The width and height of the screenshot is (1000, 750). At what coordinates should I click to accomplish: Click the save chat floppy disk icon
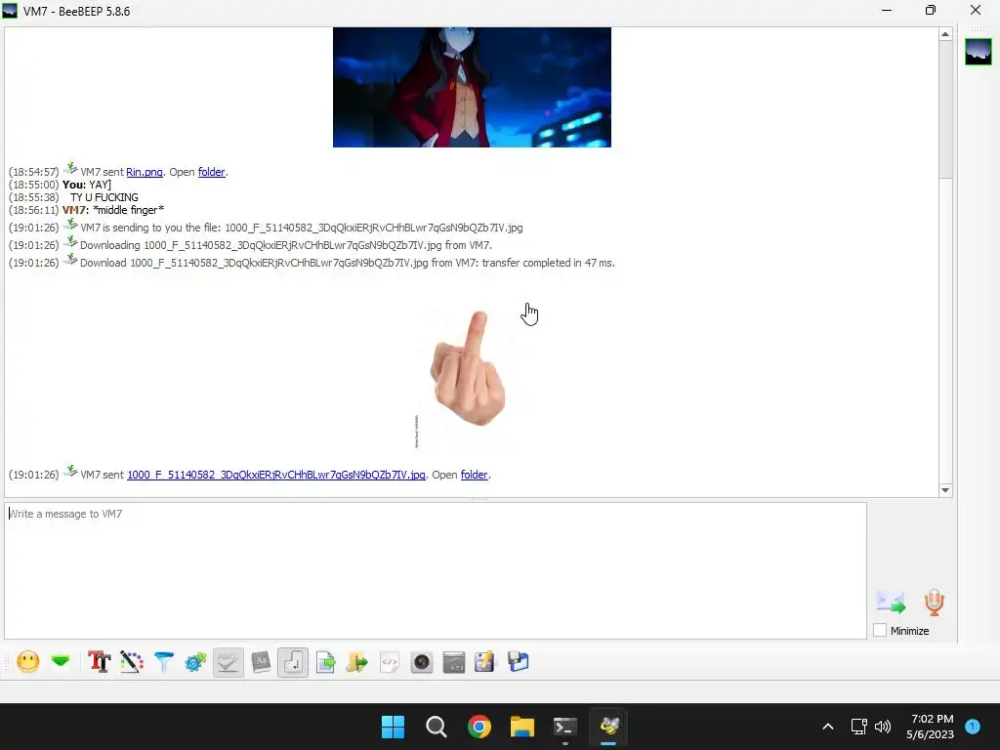point(518,662)
